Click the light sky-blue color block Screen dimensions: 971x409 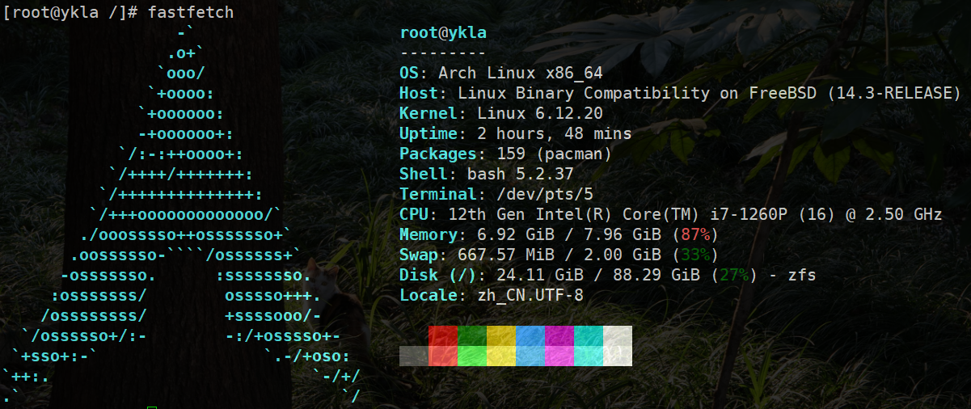pos(530,356)
